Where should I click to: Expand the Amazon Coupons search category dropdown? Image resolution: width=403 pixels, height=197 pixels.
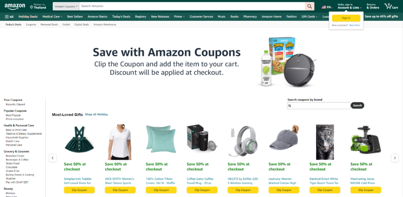(x=66, y=6)
